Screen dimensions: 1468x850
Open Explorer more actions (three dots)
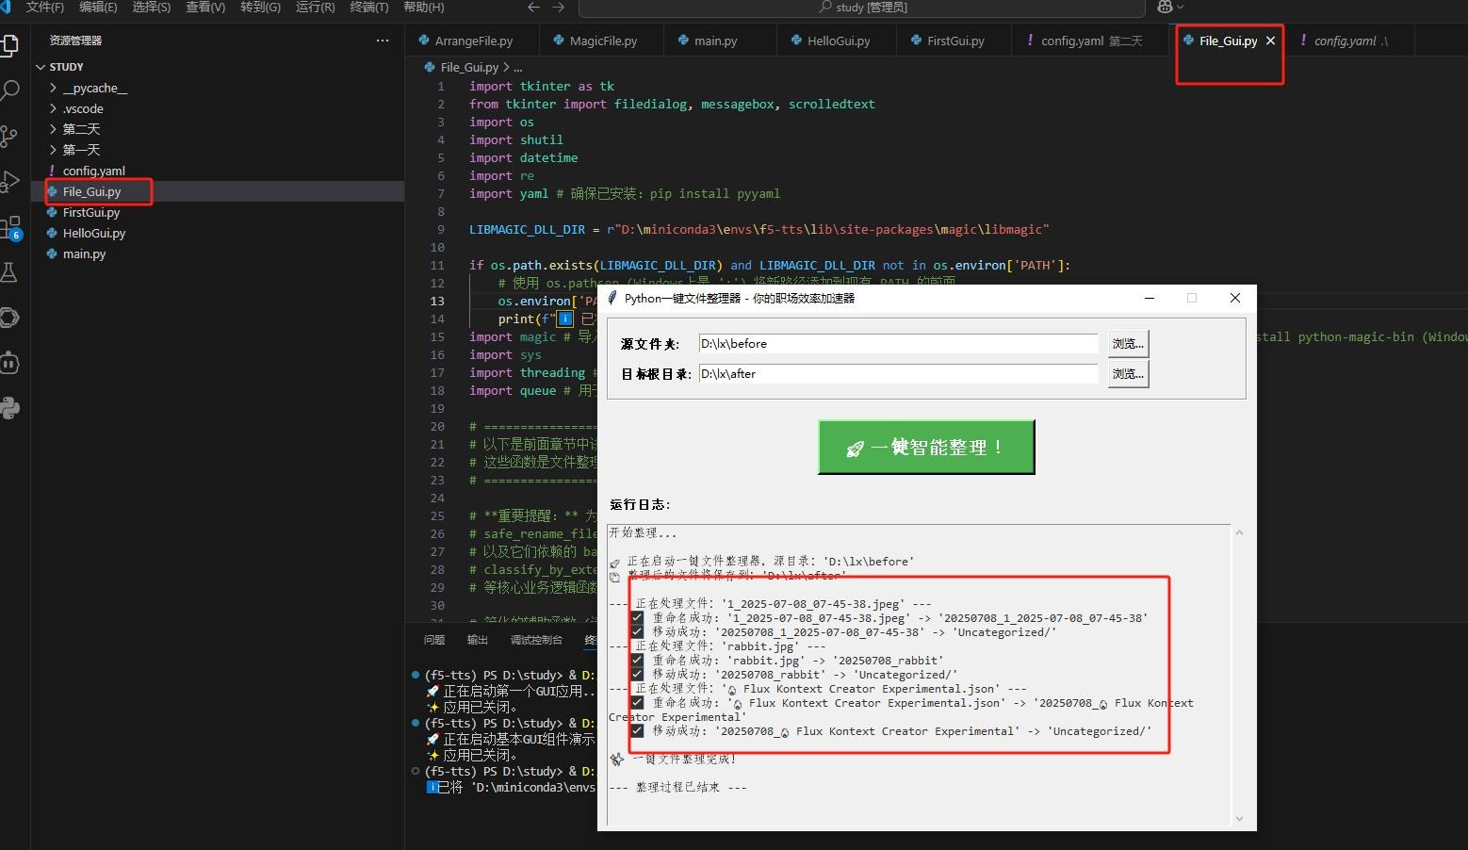pos(382,41)
